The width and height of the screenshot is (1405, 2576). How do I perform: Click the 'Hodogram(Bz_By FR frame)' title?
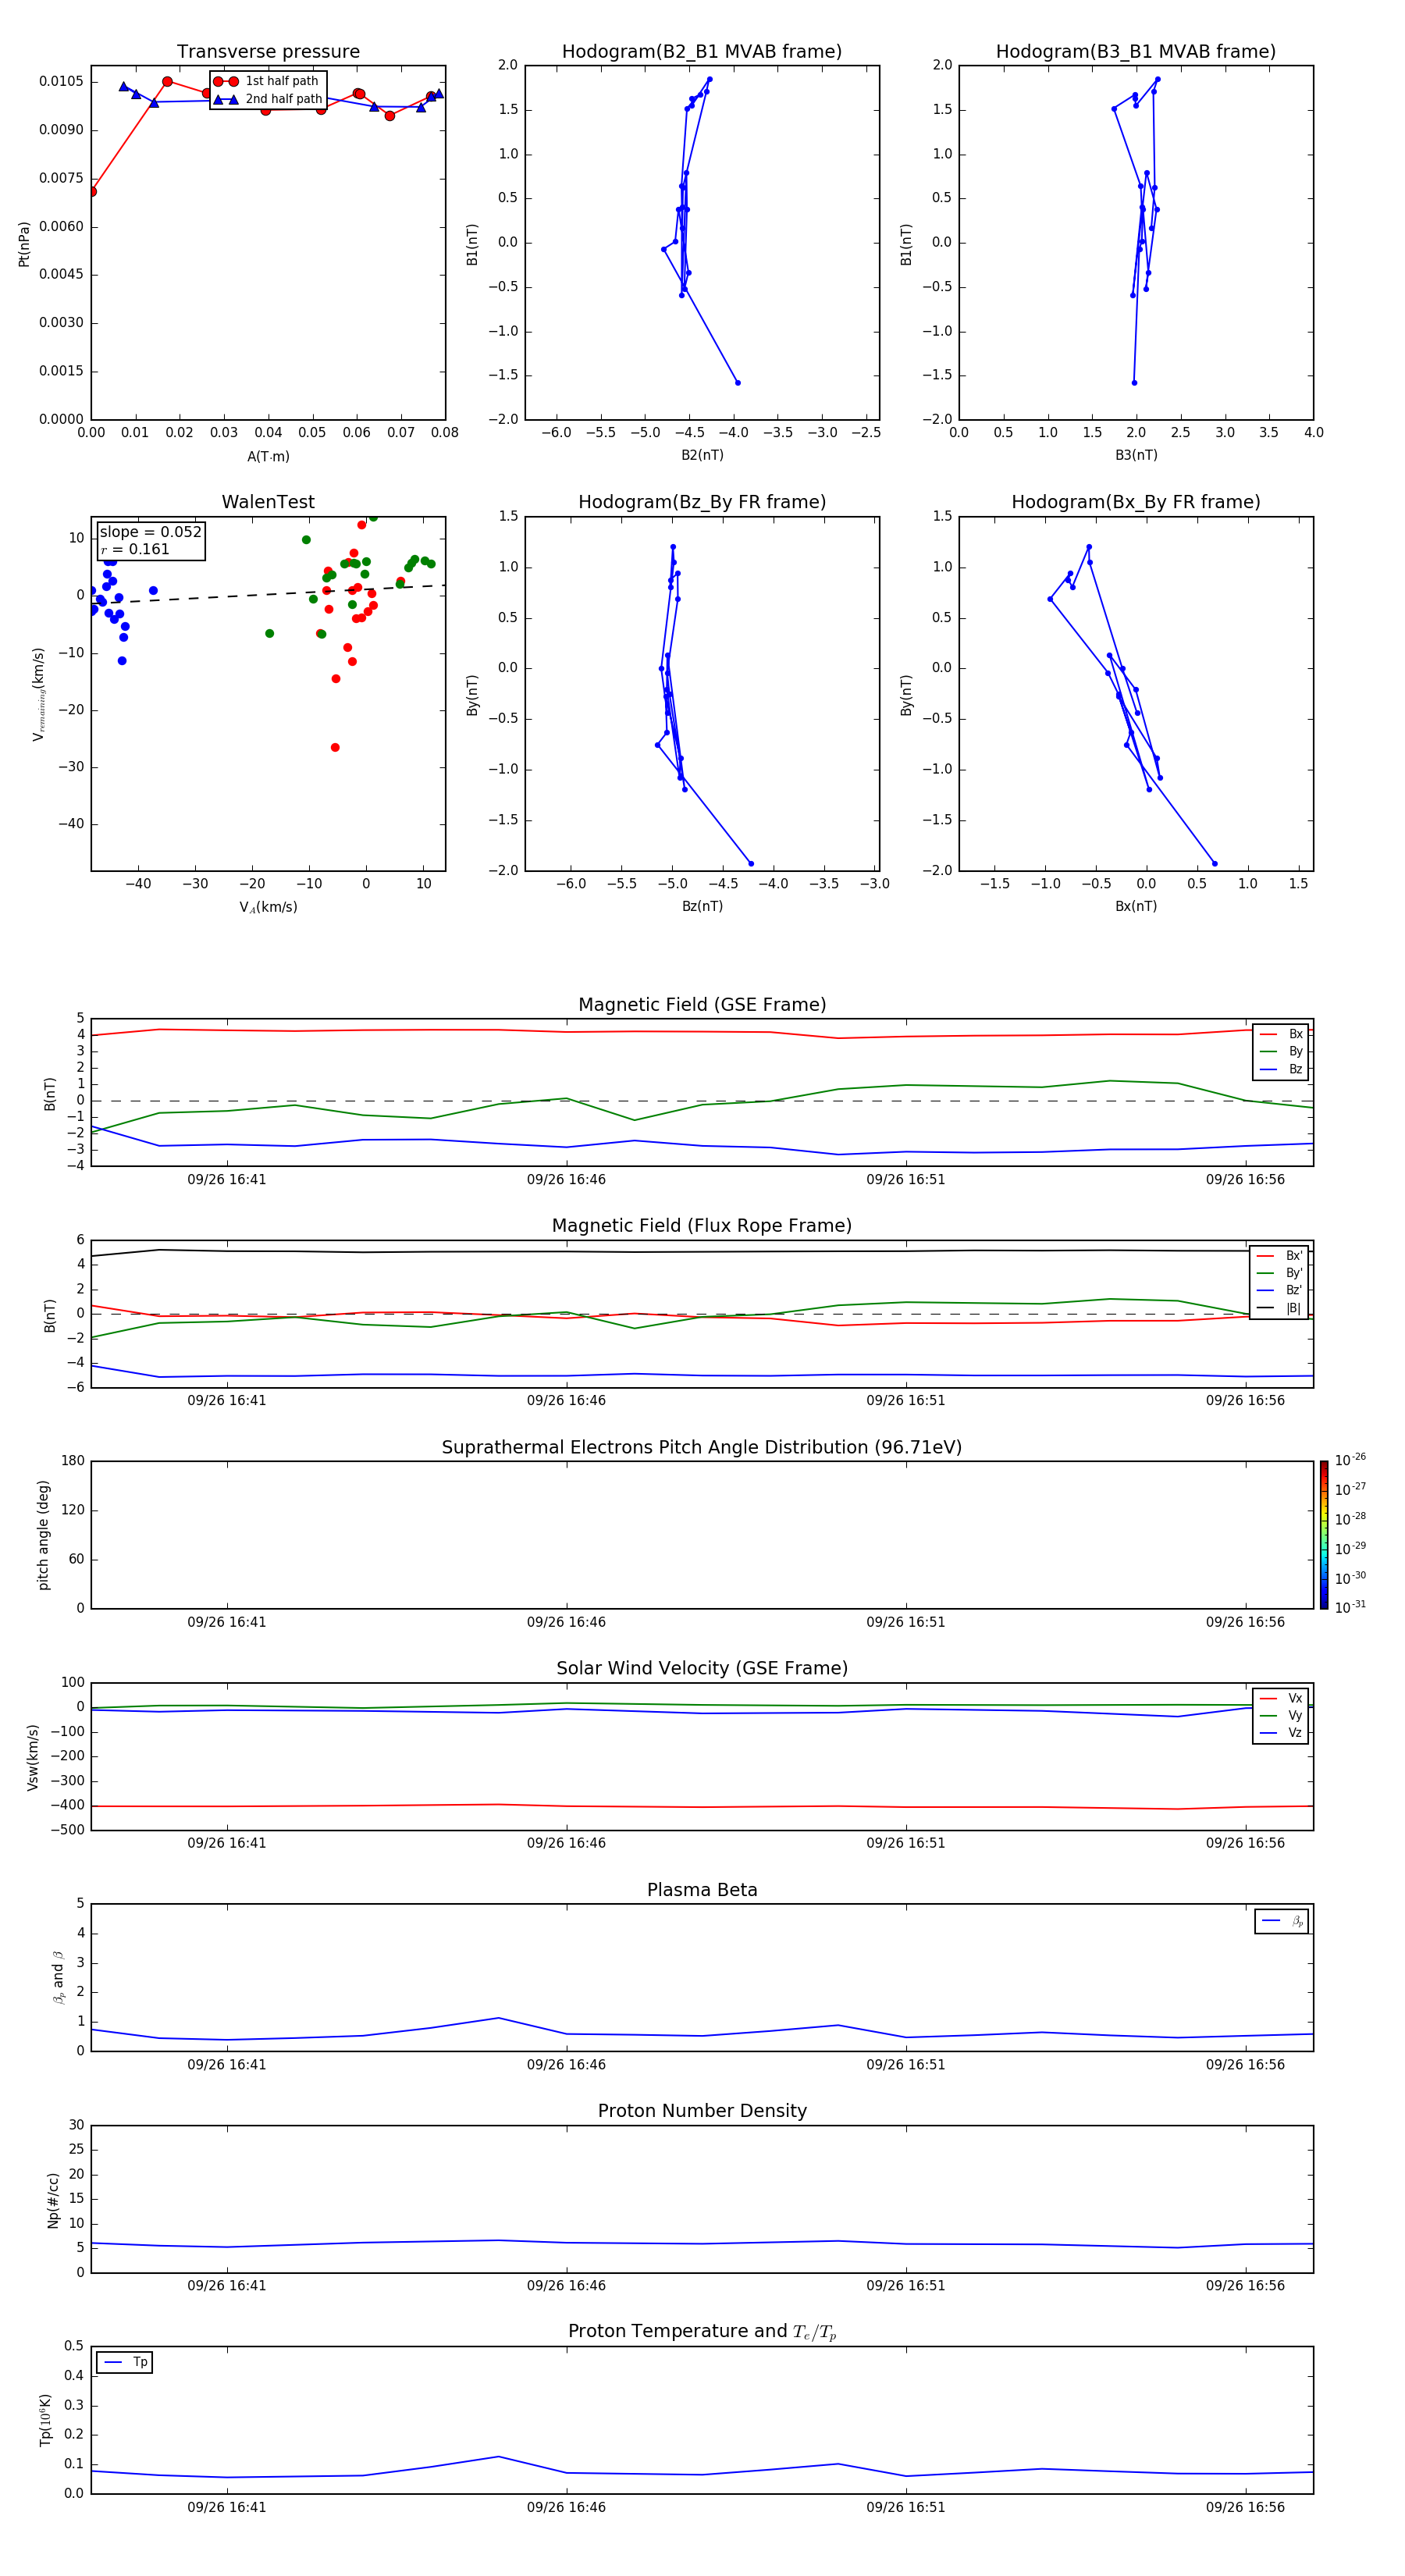point(702,502)
